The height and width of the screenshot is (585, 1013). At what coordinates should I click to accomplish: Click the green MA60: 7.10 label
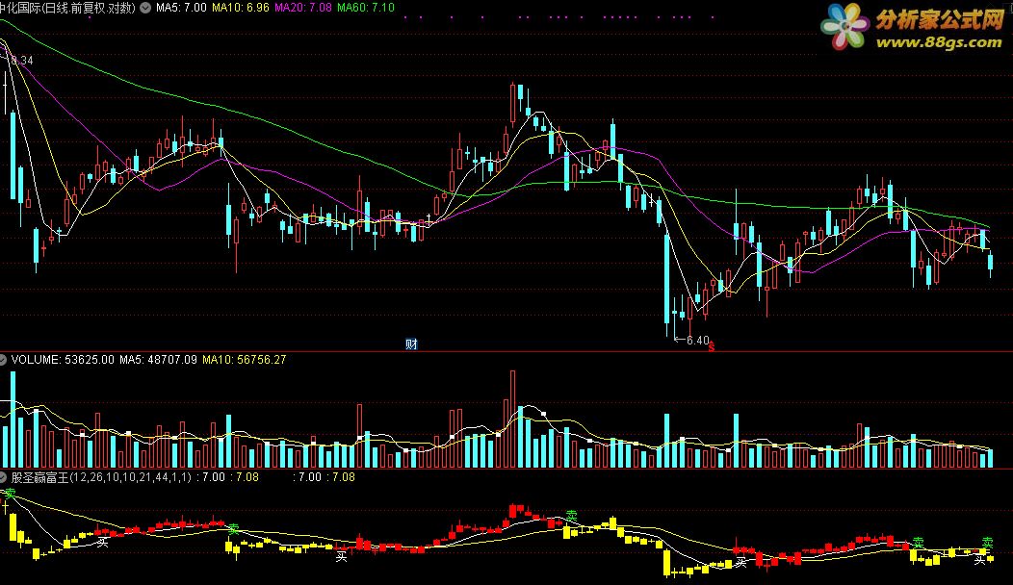click(366, 8)
